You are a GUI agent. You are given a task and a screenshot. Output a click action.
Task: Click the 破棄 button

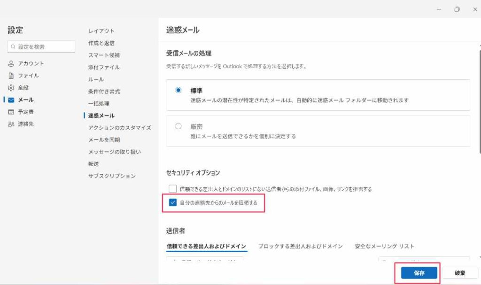click(x=460, y=273)
